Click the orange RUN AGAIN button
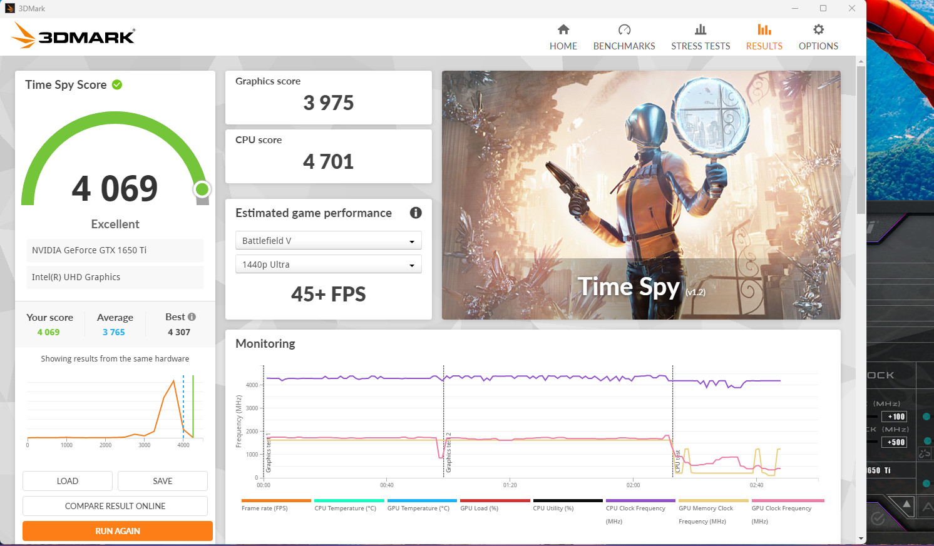 pyautogui.click(x=118, y=531)
